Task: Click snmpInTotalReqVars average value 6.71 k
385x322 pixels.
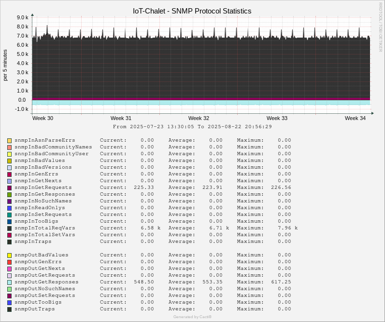Action: [219, 228]
